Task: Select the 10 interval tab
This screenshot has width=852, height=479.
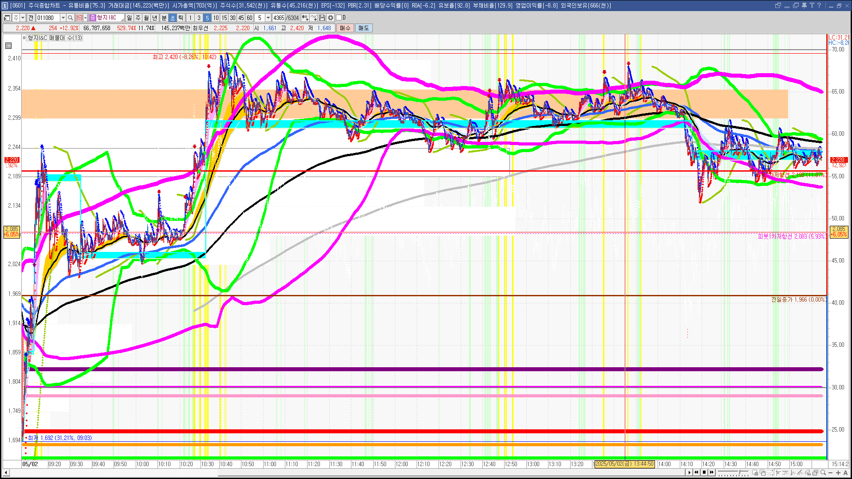Action: pos(216,18)
